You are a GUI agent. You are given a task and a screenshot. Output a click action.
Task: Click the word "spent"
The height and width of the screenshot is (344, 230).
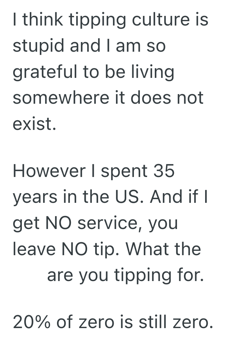124,171
